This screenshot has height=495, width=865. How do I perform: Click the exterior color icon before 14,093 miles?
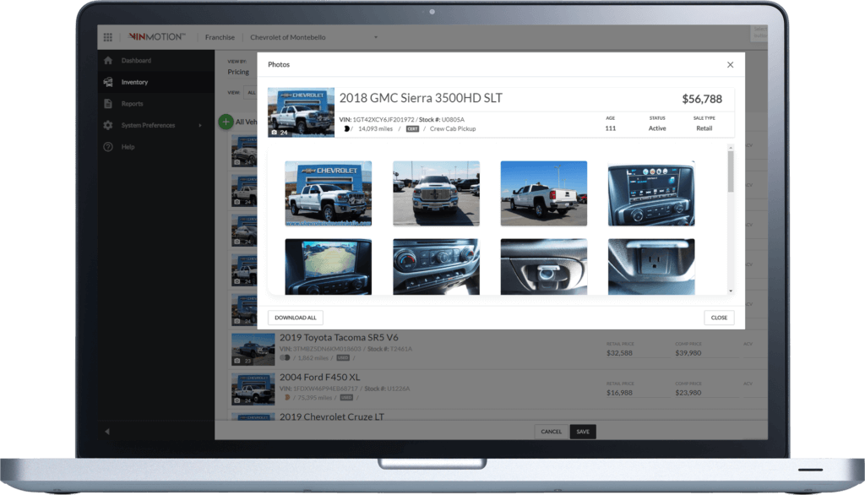click(347, 128)
